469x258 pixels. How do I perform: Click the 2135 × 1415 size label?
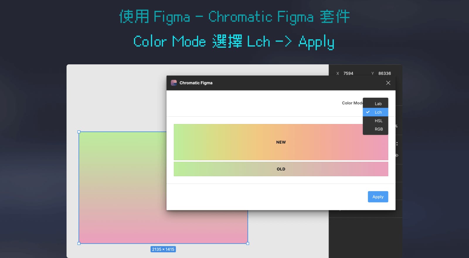pos(163,249)
